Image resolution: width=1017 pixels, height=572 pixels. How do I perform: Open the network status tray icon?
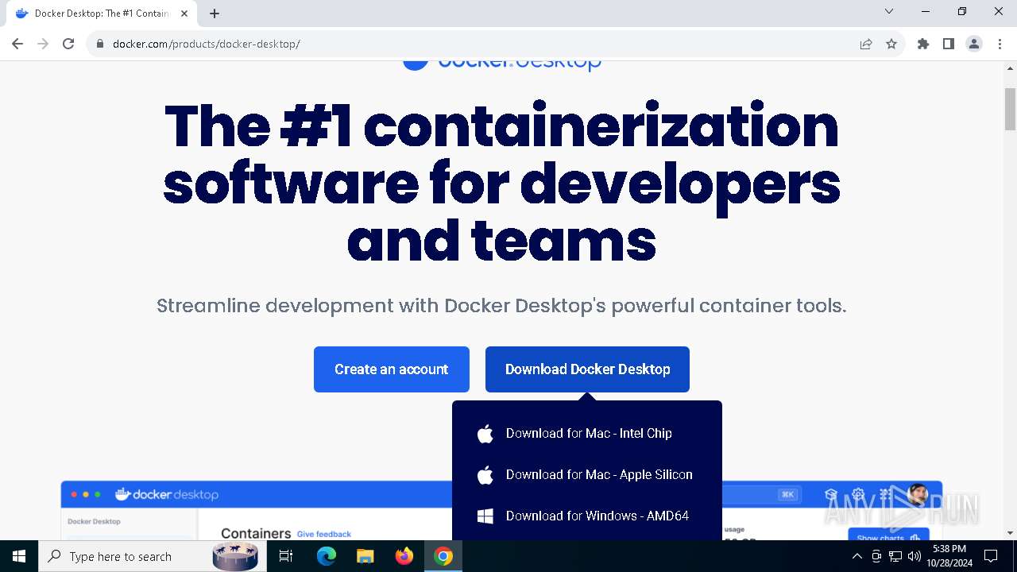tap(895, 556)
